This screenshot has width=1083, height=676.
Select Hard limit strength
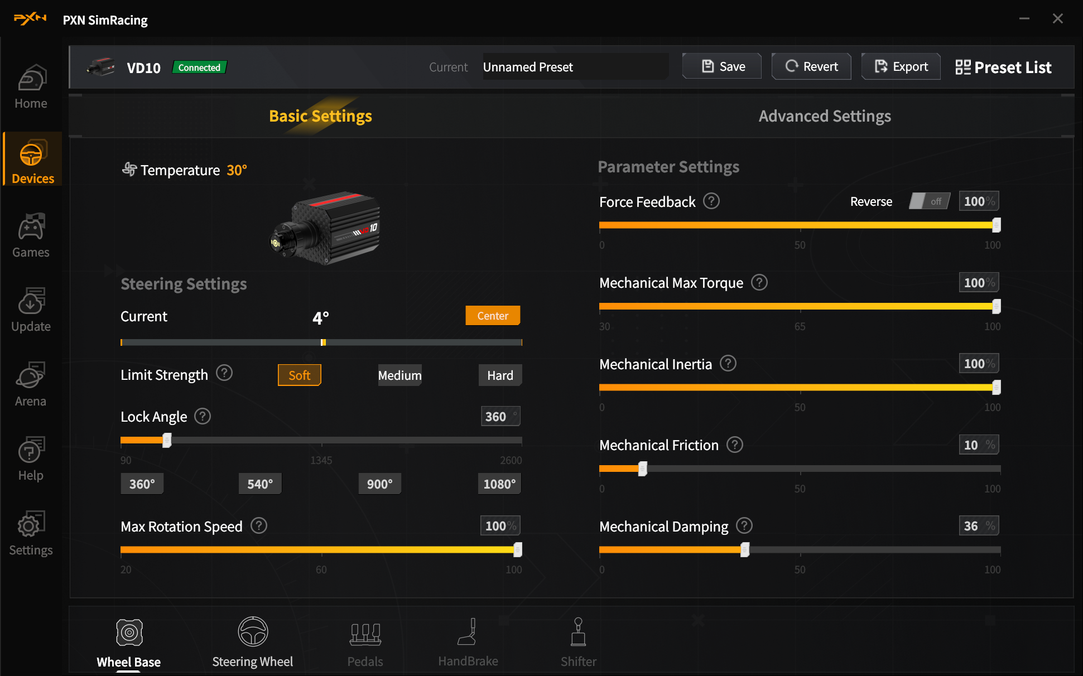coord(500,375)
